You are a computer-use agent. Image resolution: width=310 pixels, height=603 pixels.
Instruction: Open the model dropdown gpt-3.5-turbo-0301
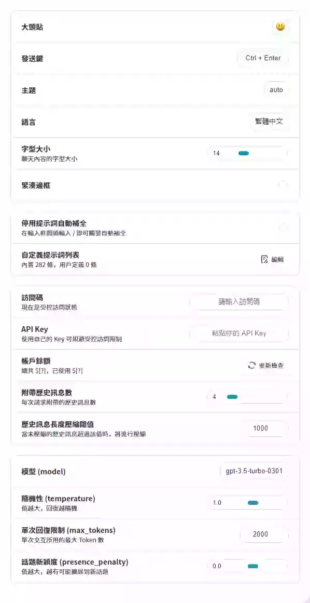[254, 471]
